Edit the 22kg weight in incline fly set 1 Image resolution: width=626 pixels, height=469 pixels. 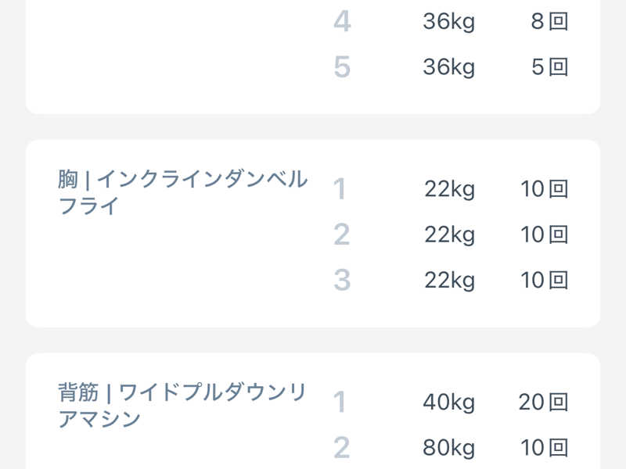(449, 189)
